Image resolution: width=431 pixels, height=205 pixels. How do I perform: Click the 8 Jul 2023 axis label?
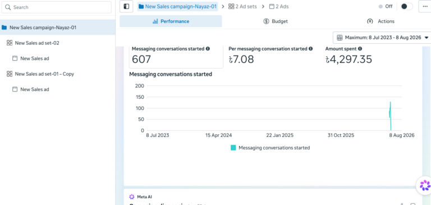158,135
